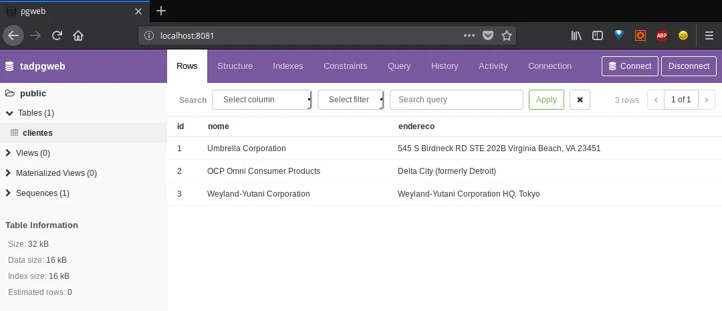Close the pgweb browser tab

138,11
